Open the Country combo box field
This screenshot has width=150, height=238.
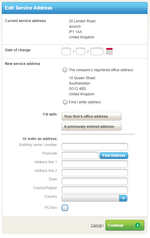click(x=94, y=198)
